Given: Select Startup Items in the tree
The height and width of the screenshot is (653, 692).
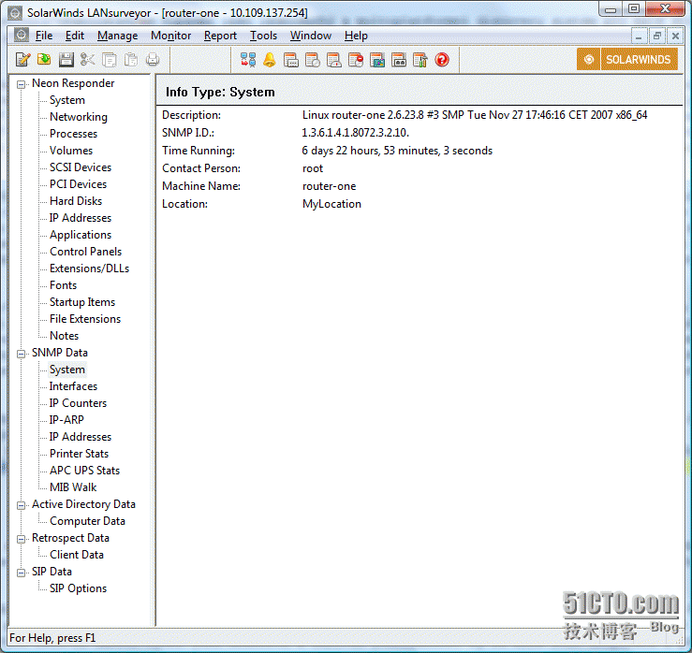Looking at the screenshot, I should click(82, 302).
